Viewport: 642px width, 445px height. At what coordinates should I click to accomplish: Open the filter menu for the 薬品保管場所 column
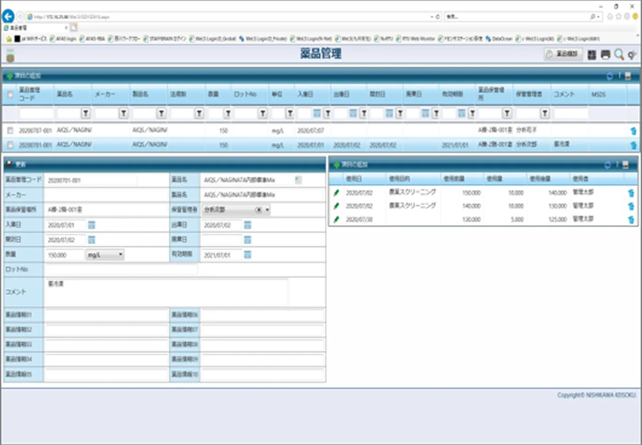tap(507, 113)
